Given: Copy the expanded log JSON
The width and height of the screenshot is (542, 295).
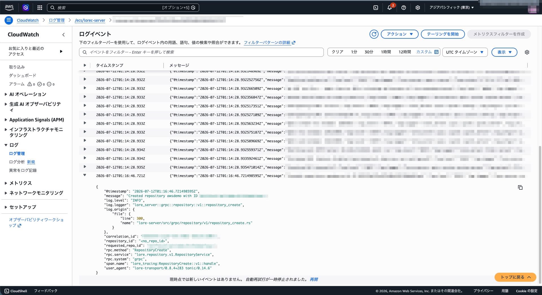Looking at the screenshot, I should [520, 187].
